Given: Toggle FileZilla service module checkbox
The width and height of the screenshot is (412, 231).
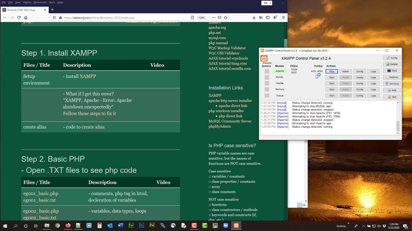Looking at the screenshot, I should point(267,83).
